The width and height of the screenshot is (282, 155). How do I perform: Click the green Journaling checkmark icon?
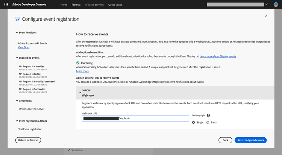pos(78,63)
